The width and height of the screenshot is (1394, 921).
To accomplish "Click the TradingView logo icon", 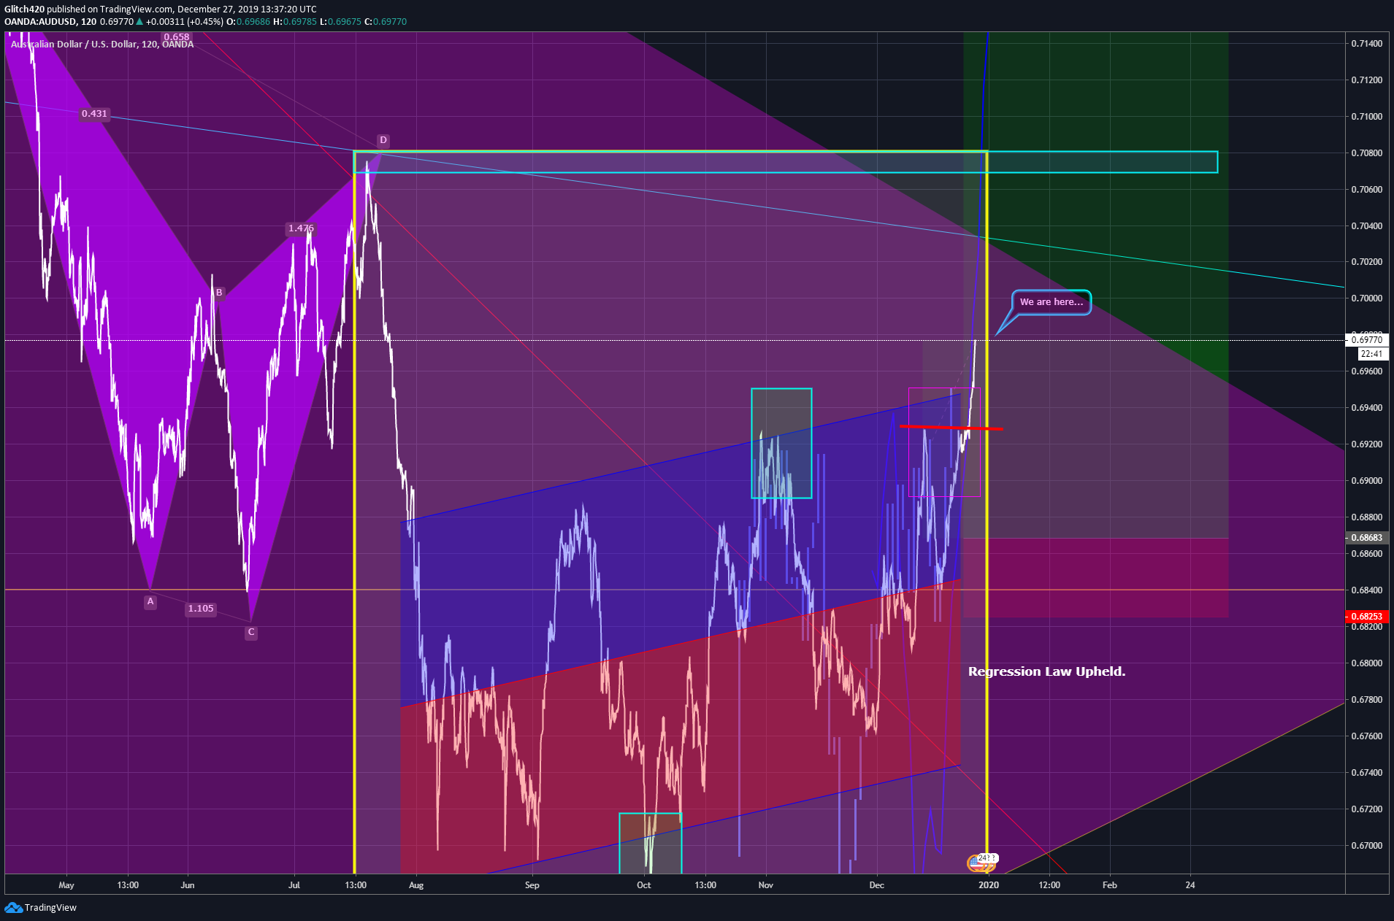I will [x=13, y=907].
